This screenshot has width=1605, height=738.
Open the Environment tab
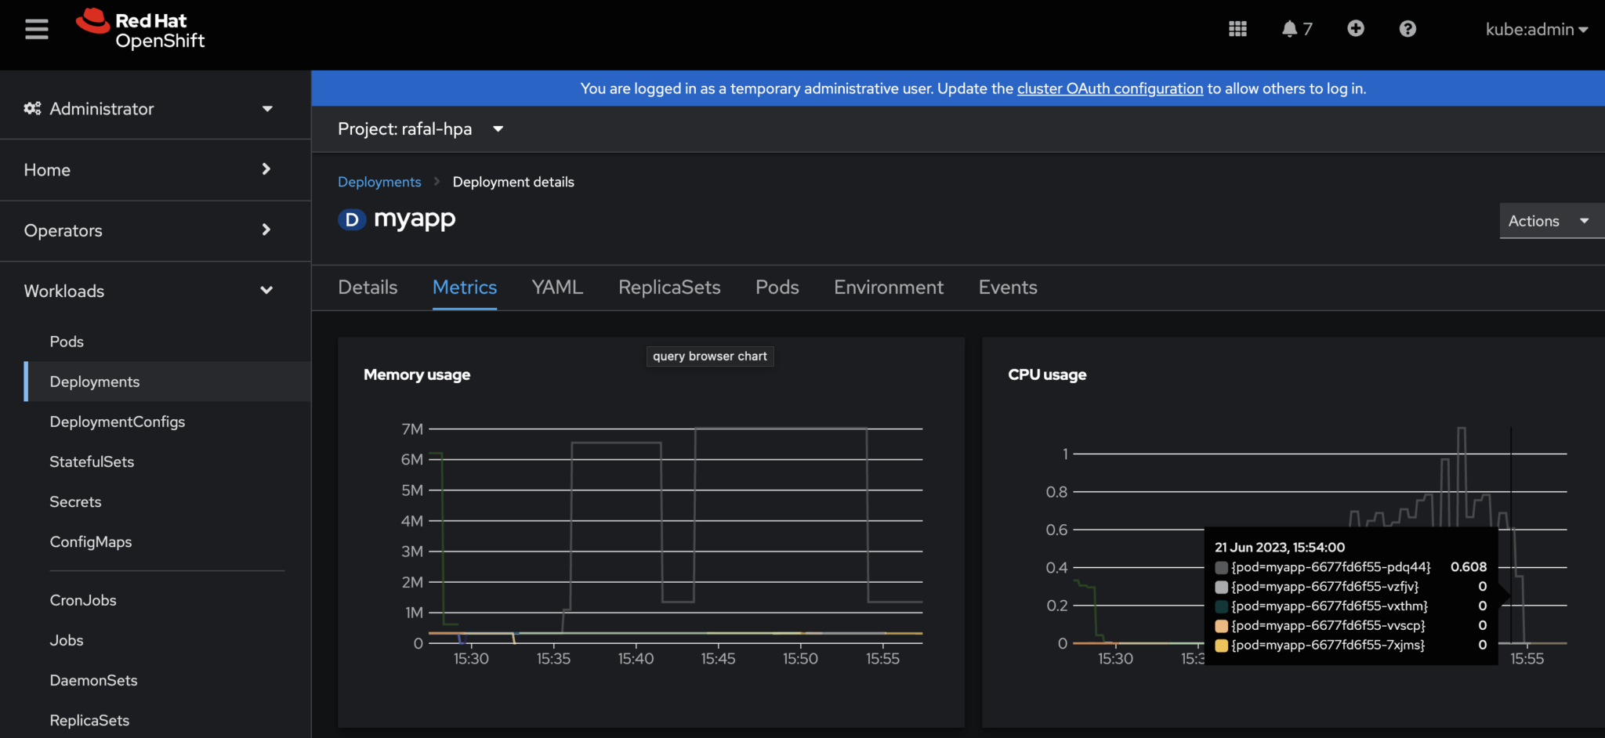889,288
